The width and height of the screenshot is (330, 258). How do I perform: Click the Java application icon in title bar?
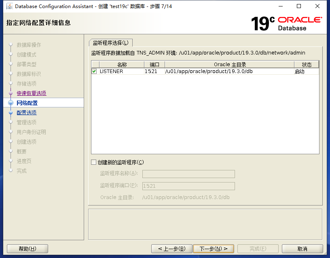10,6
